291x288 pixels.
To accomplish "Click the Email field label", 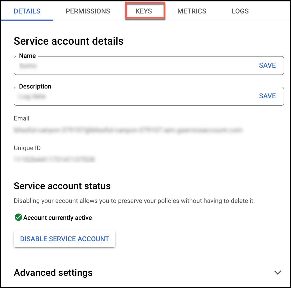I will tap(21, 118).
